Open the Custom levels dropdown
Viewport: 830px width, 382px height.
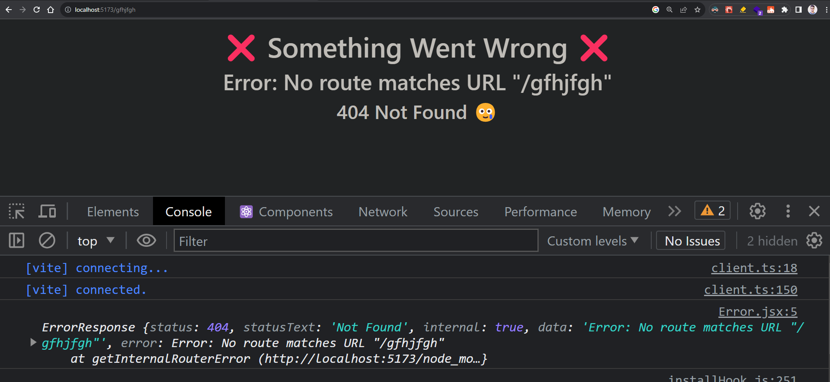tap(592, 241)
